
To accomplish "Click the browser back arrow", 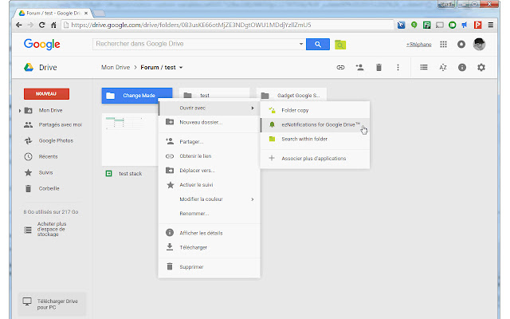I will pyautogui.click(x=19, y=25).
